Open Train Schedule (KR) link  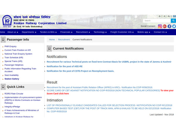(x=14, y=57)
